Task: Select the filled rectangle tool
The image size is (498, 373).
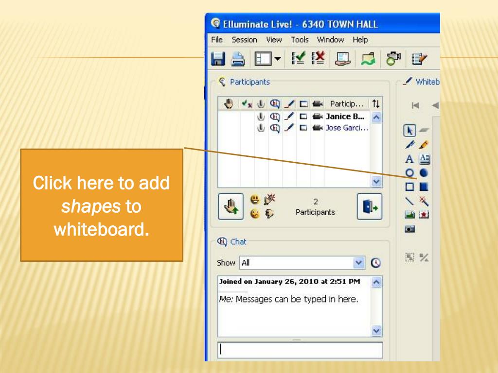Action: [x=424, y=187]
